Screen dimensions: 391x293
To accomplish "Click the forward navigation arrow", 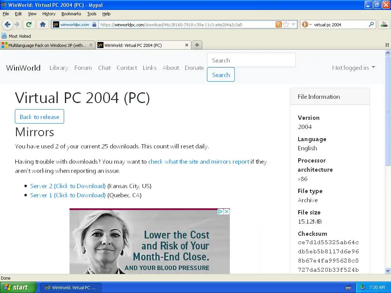I will click(17, 24).
